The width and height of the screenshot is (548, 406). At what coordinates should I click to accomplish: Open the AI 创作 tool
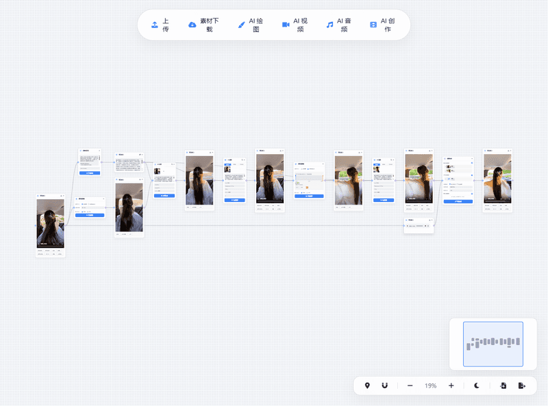pos(373,25)
